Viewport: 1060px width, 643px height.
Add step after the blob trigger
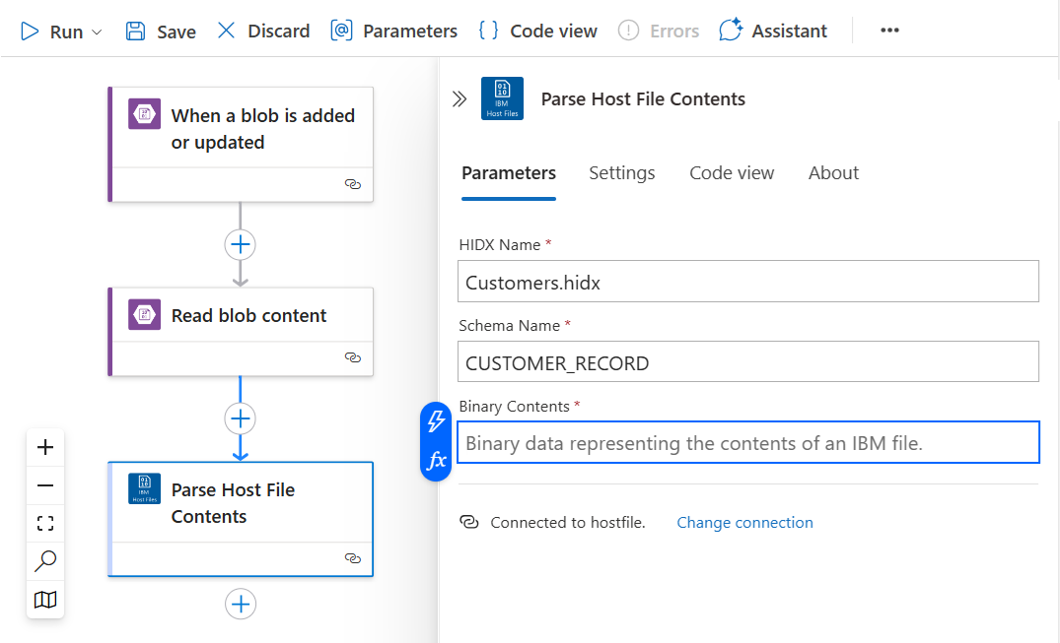pos(241,244)
